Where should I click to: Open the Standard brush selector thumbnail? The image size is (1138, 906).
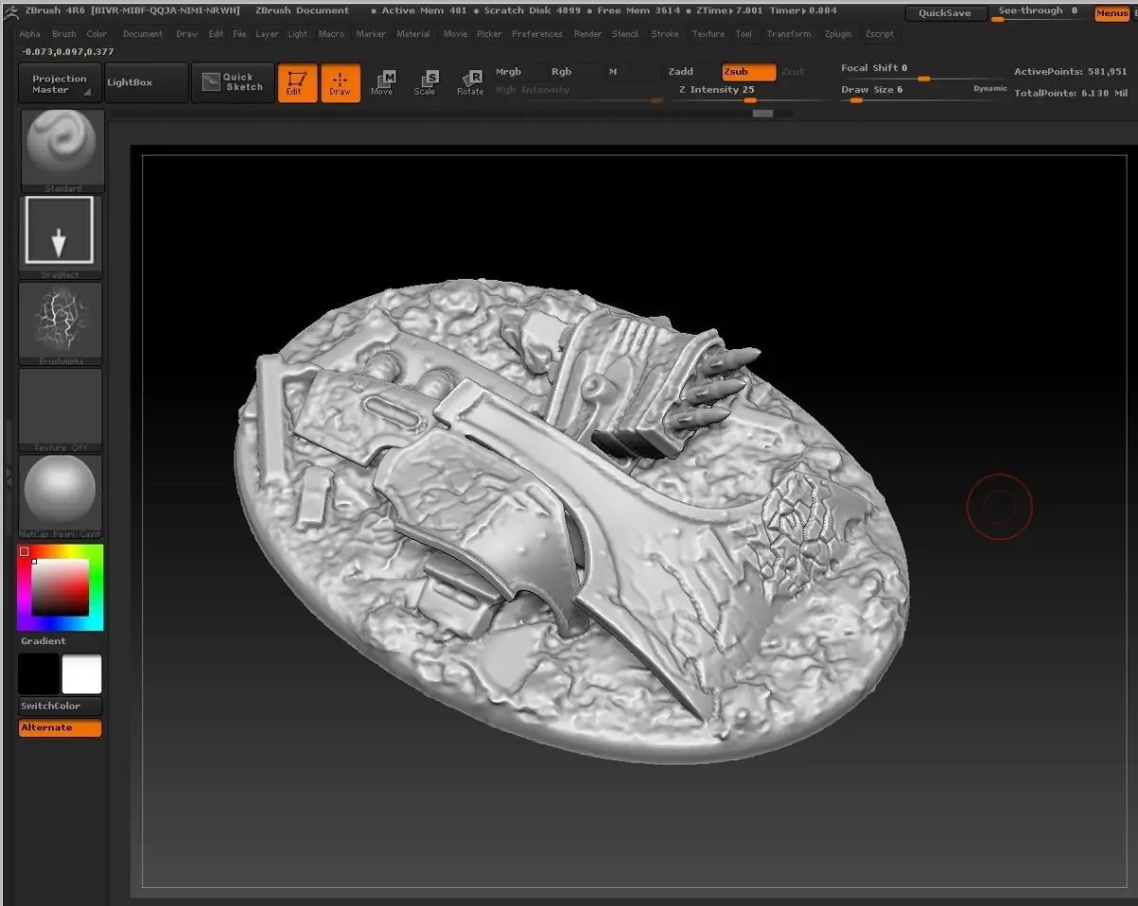click(61, 150)
